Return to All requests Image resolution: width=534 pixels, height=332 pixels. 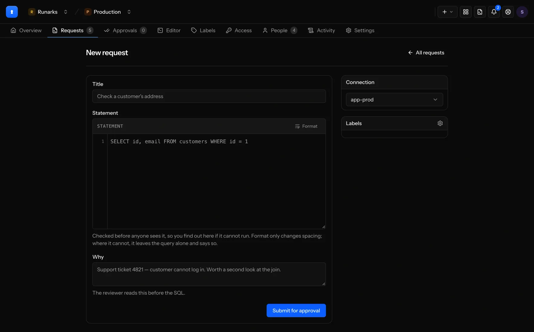point(426,53)
